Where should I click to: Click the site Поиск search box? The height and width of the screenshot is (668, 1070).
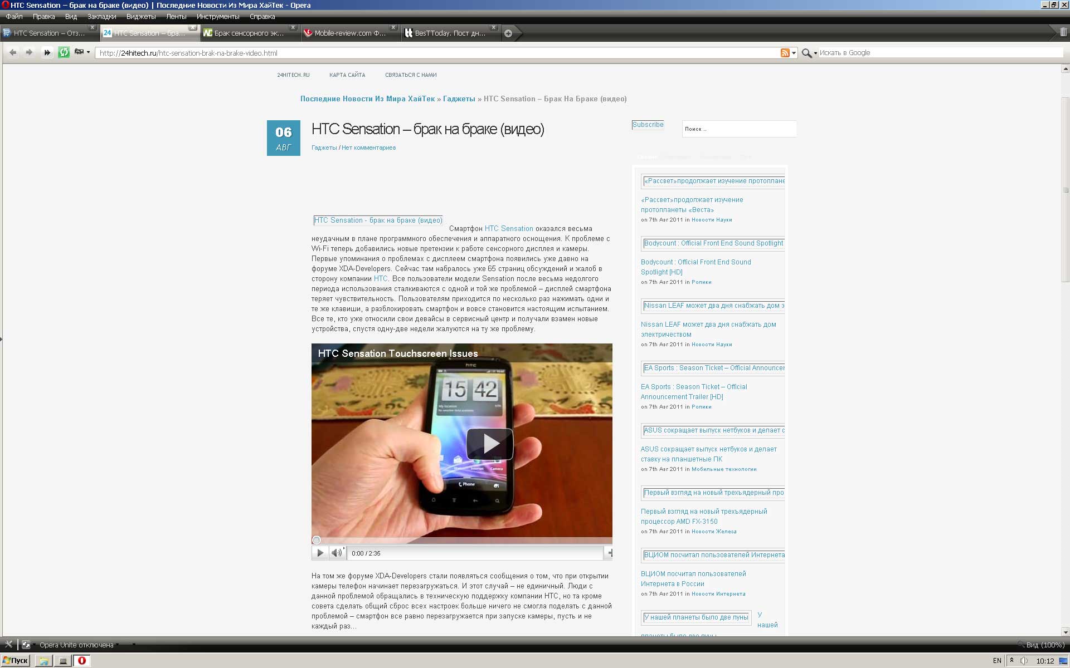click(739, 129)
